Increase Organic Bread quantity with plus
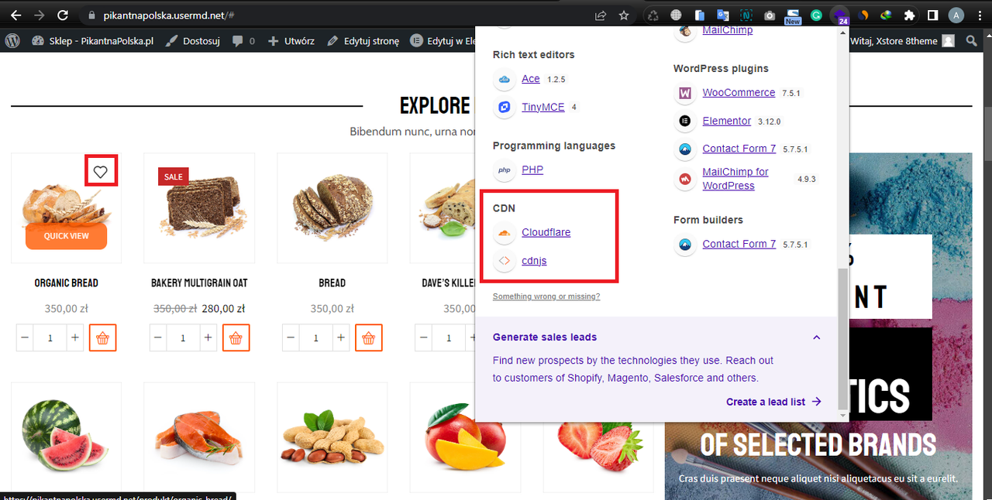 (x=74, y=338)
